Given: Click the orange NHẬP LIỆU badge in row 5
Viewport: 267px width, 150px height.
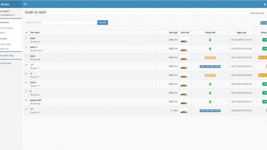Looking at the screenshot, I should [210, 75].
